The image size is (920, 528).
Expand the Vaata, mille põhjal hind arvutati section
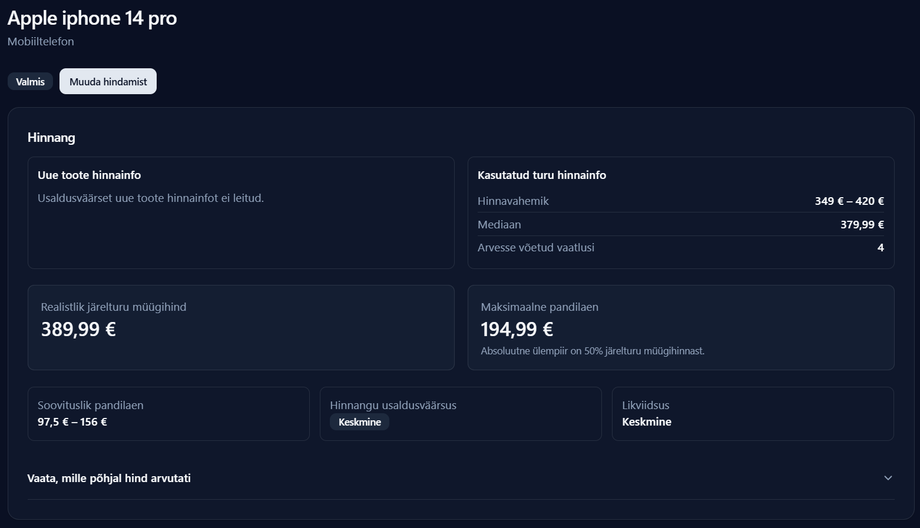(x=461, y=478)
